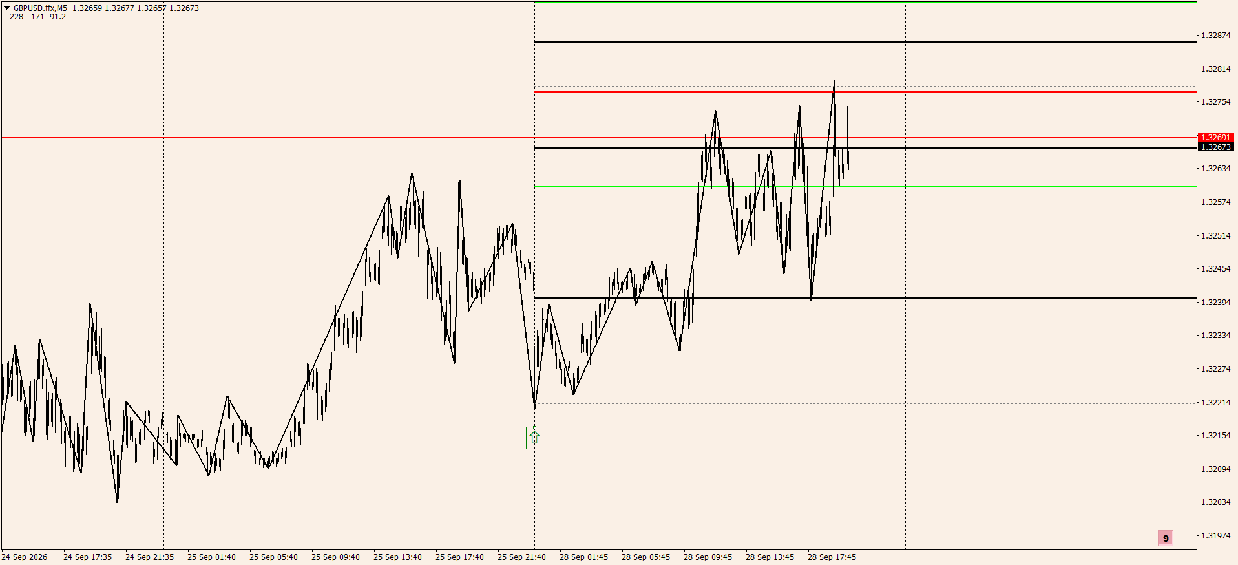
Task: Click the 1.32874 price scale label
Action: coord(1215,36)
